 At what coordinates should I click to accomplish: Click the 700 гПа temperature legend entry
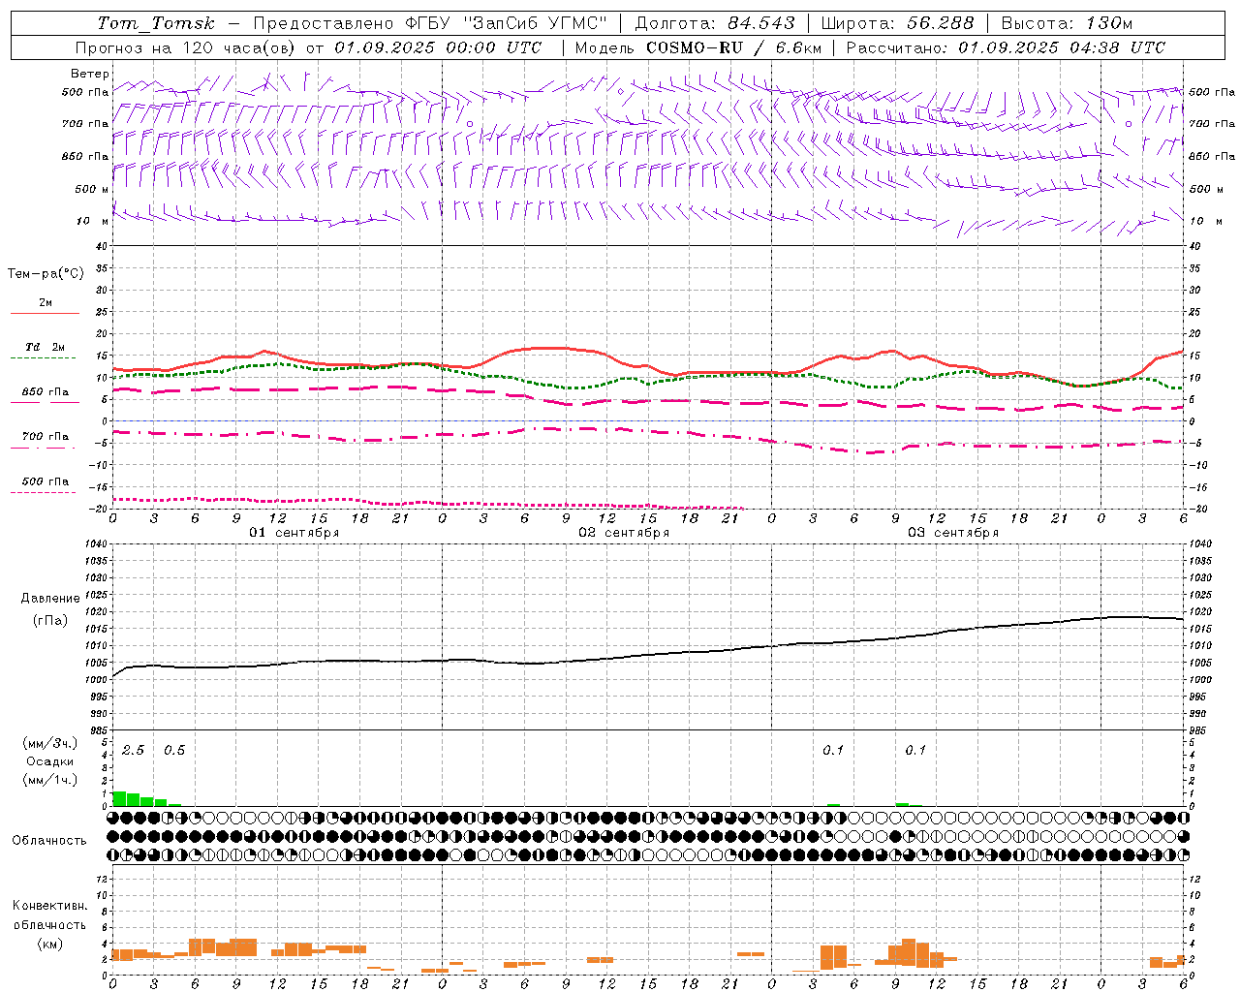[x=45, y=441]
